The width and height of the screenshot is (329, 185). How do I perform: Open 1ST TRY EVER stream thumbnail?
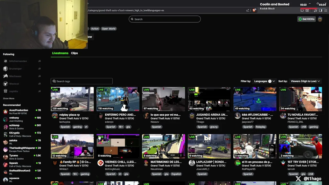coord(300,146)
